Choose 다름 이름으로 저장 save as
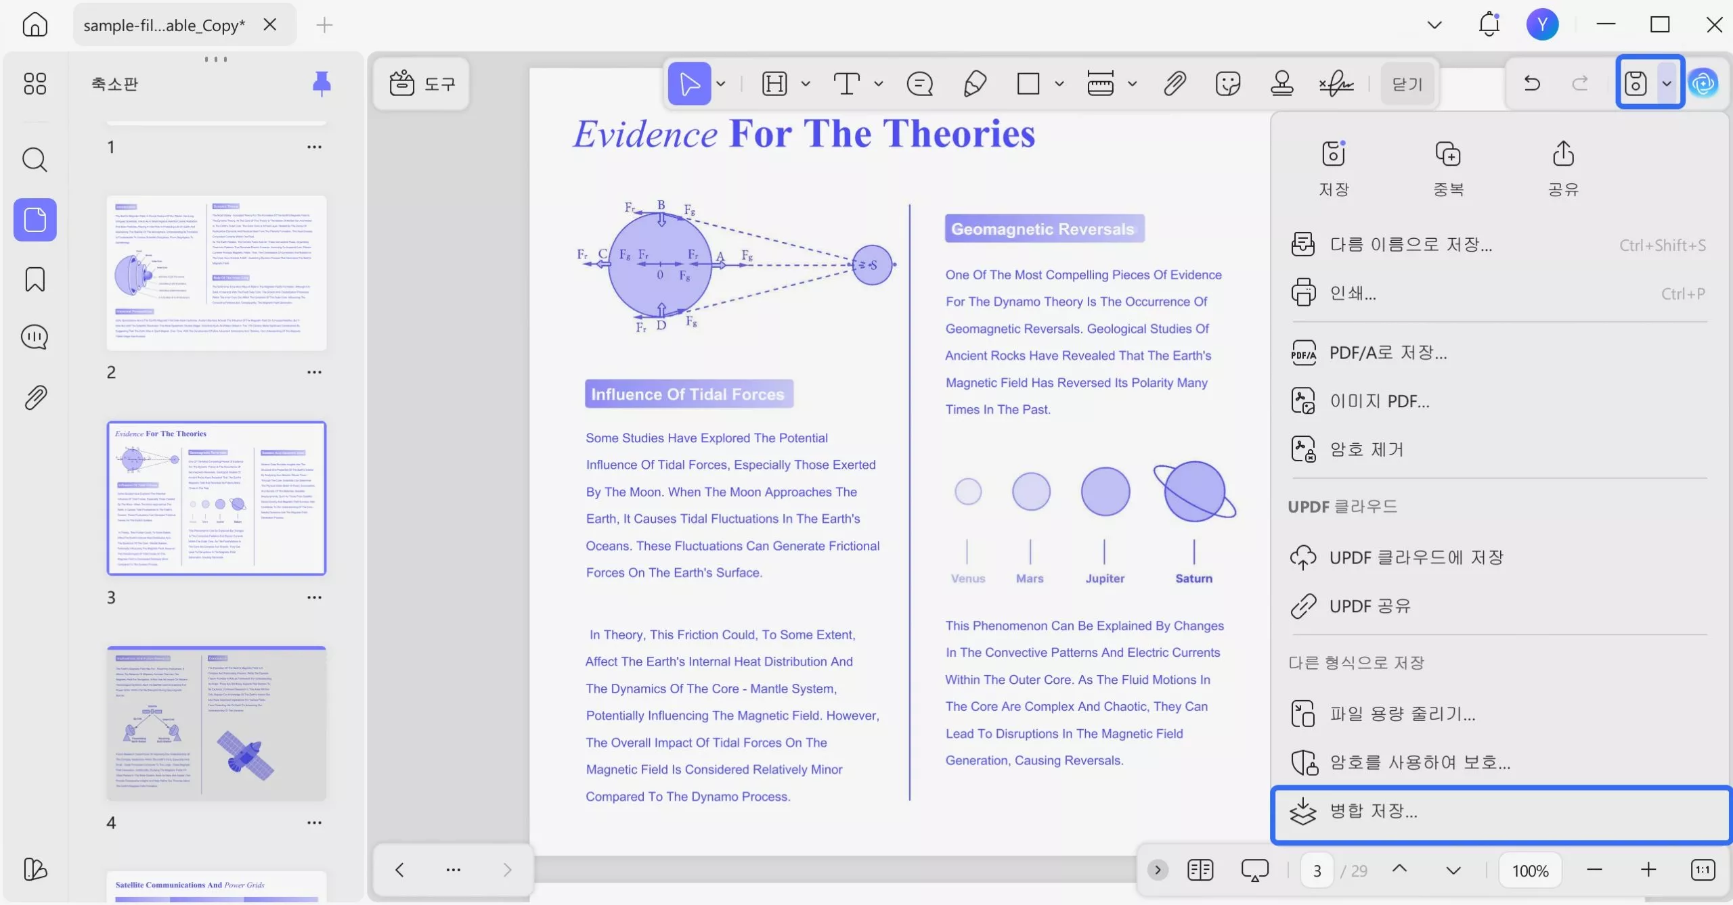This screenshot has height=905, width=1733. (1499, 244)
